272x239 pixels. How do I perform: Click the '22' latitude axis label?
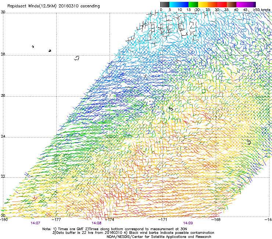(3, 176)
